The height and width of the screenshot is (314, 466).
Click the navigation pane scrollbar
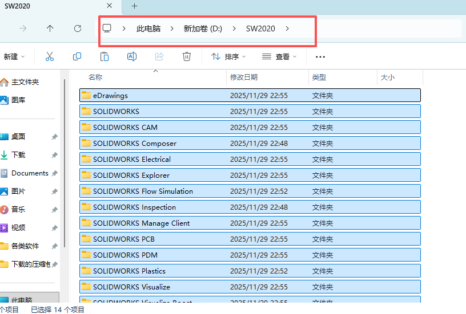pyautogui.click(x=65, y=163)
